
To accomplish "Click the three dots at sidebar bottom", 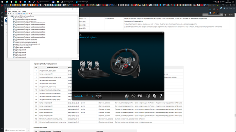I will [2, 128].
